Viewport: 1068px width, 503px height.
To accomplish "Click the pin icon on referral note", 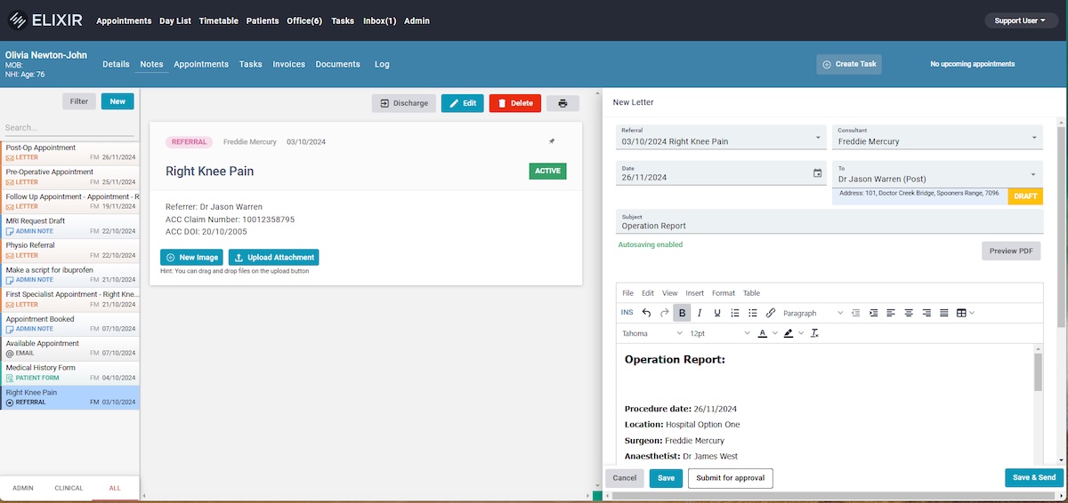I will [x=552, y=141].
